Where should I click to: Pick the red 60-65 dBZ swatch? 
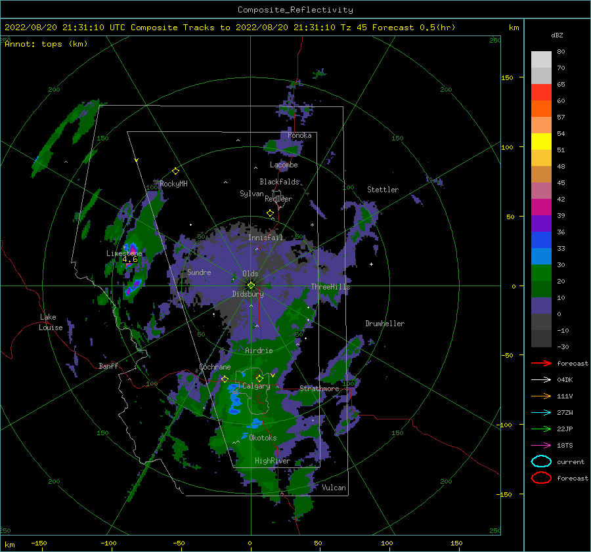point(541,93)
